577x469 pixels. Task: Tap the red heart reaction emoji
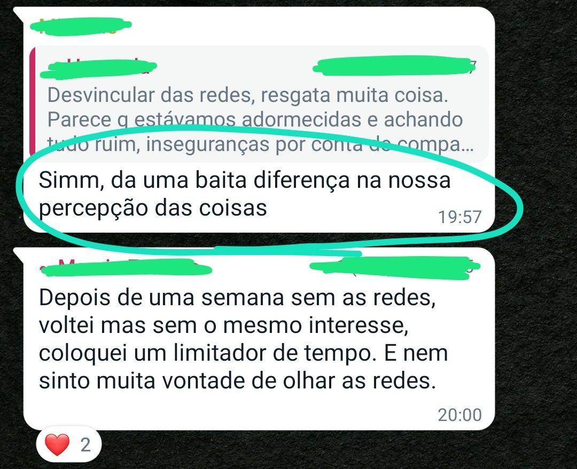(x=57, y=444)
